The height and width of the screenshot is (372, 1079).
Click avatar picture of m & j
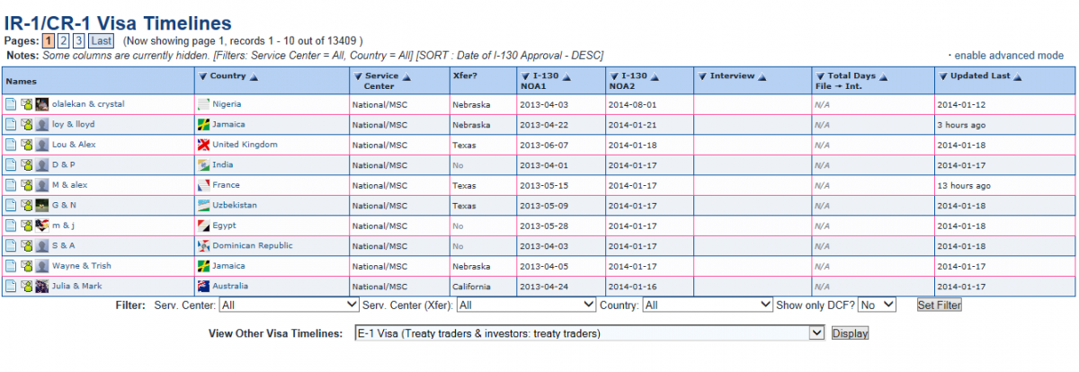[41, 226]
